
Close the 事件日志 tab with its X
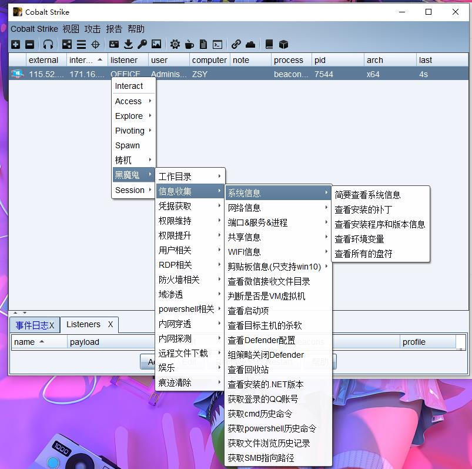pyautogui.click(x=52, y=325)
